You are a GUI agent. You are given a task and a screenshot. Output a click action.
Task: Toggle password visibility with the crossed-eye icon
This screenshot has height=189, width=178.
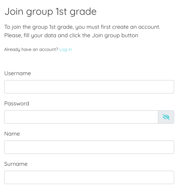(x=166, y=117)
